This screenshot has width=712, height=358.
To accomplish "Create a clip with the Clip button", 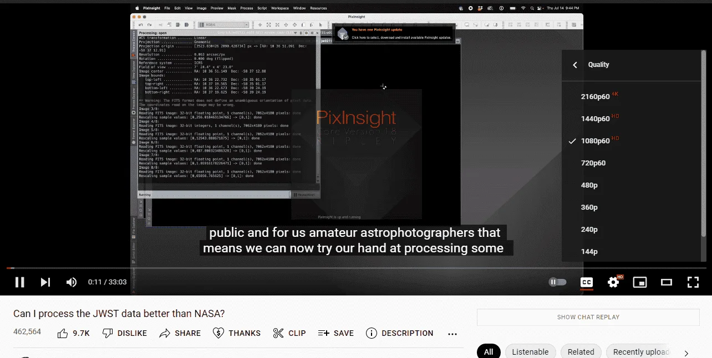I will click(289, 333).
